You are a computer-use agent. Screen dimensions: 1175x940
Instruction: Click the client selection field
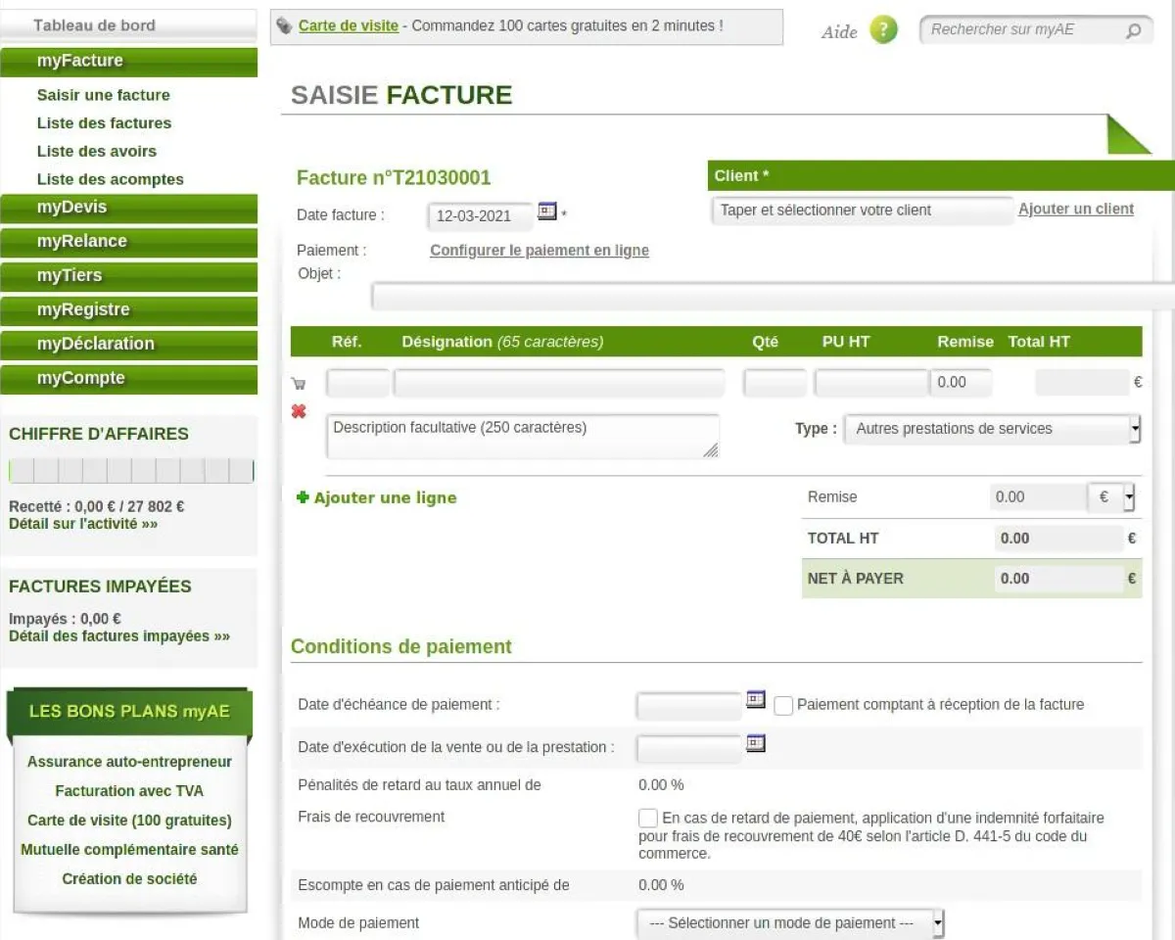862,211
